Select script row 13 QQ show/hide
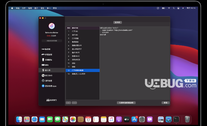Screen dimensions: 207x126 [83, 74]
